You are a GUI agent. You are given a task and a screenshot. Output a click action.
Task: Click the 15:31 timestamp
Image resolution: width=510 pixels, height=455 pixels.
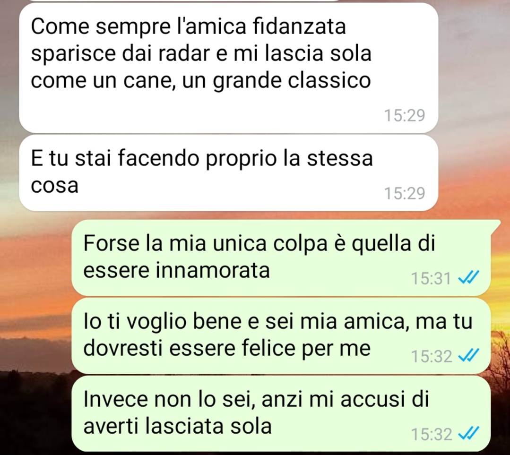coord(431,278)
